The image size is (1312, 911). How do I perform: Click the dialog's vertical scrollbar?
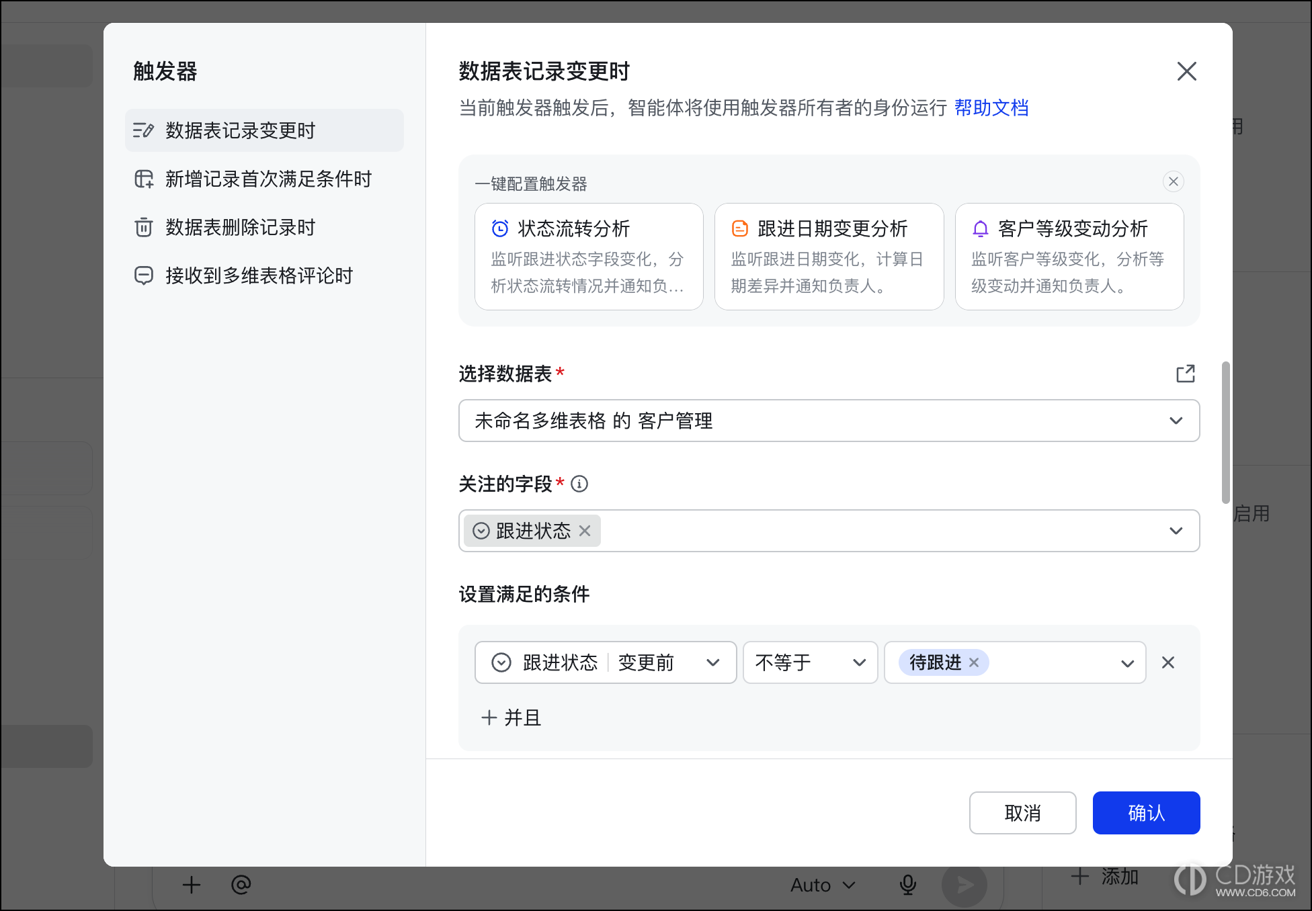[1226, 432]
